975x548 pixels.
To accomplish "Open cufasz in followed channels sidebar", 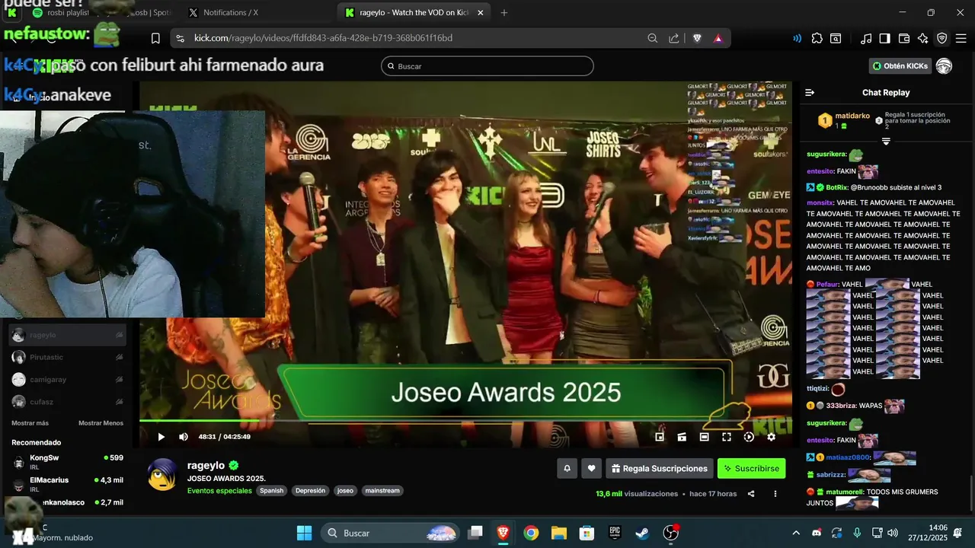I will click(67, 401).
